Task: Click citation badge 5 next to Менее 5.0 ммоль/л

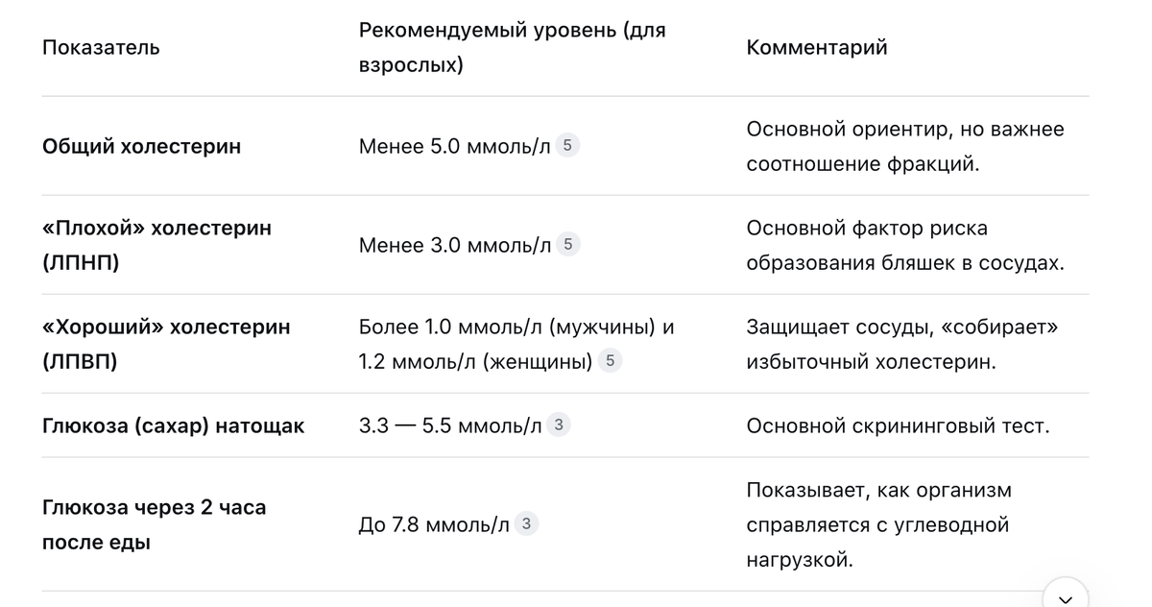Action: tap(567, 146)
